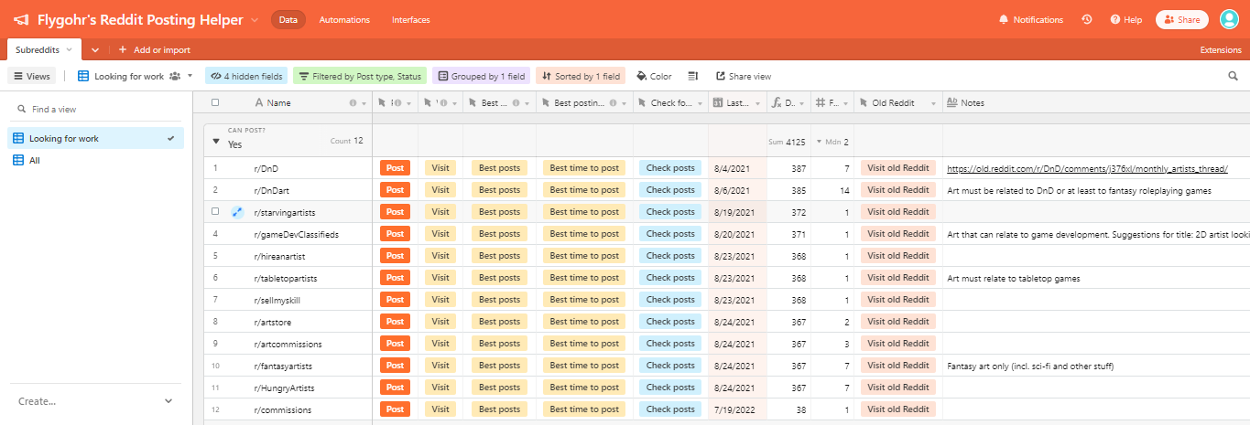Click collaborators icon beside view name
Screen dimensions: 1250x425
174,77
